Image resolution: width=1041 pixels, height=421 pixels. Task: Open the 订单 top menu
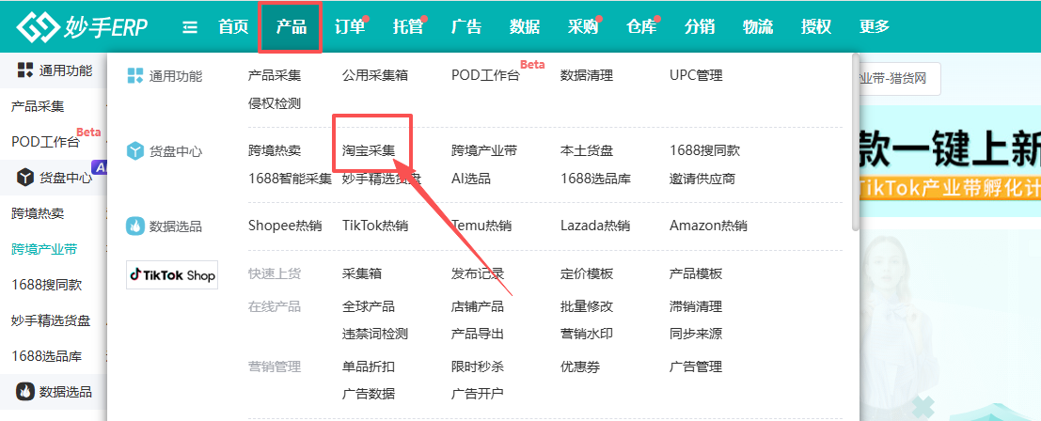pyautogui.click(x=350, y=27)
